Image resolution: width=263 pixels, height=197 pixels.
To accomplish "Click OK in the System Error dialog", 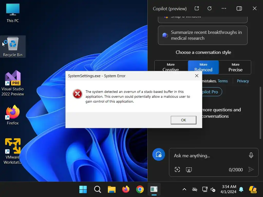I will pos(183,120).
